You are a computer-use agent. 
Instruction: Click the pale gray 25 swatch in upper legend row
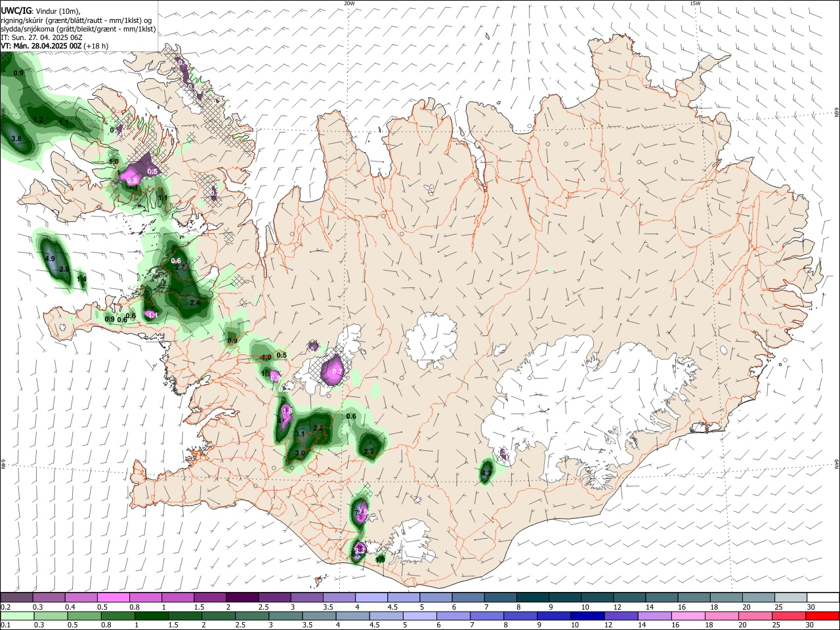pos(789,597)
